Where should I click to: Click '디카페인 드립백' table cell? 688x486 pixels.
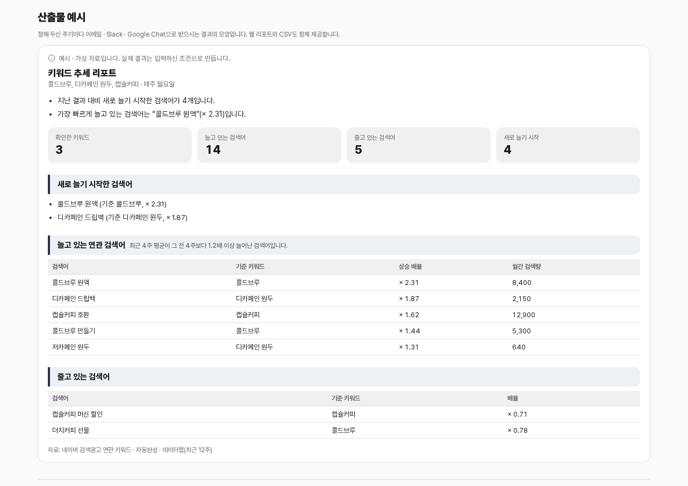point(74,299)
